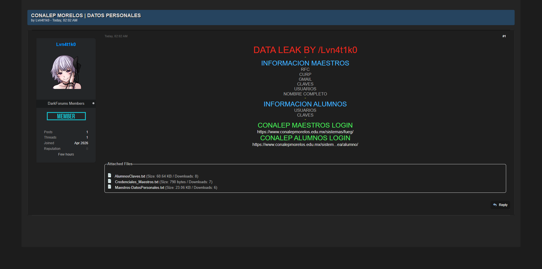Select the Maestros-DatosPersonales.txt attachment name
The image size is (542, 269).
139,188
